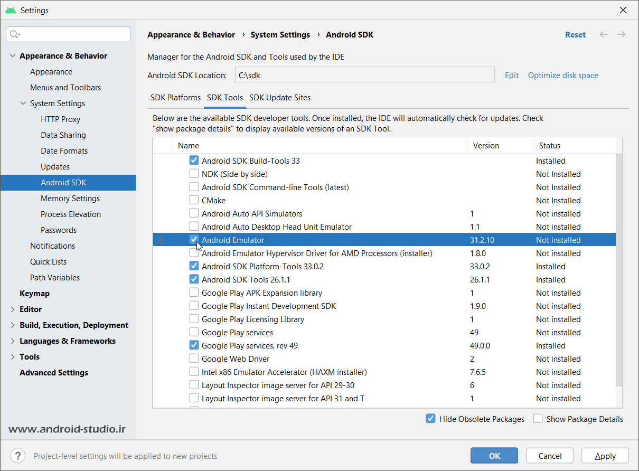Check Layout Inspector for API 29-30
Image resolution: width=639 pixels, height=471 pixels.
point(194,385)
